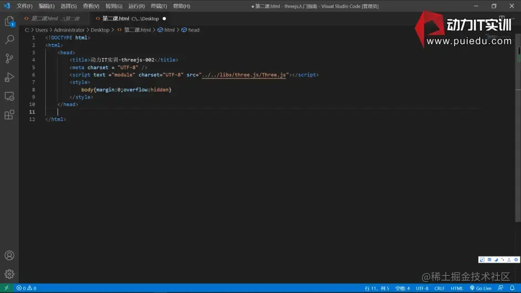521x293 pixels.
Task: Open the 帮助(H) menu
Action: point(181,6)
